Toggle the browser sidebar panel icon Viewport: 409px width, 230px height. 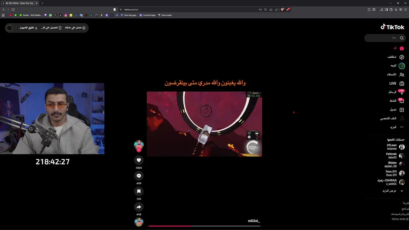386,10
